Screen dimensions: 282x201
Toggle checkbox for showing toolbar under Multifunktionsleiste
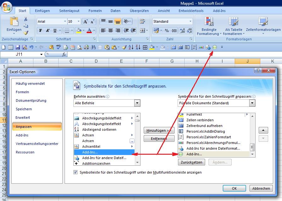(x=75, y=172)
